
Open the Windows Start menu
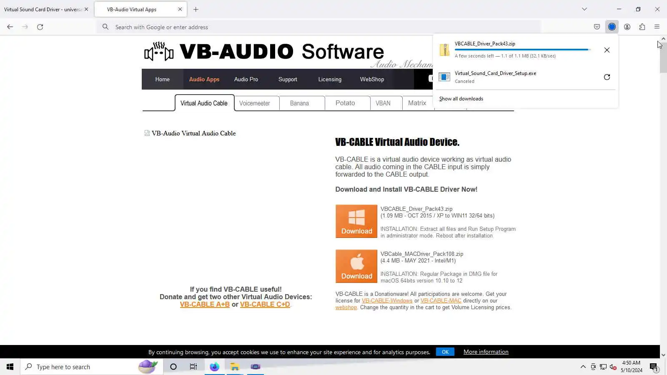pos(10,367)
